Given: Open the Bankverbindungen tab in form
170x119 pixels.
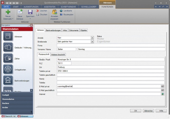Looking at the screenshot, I should click(53, 30).
